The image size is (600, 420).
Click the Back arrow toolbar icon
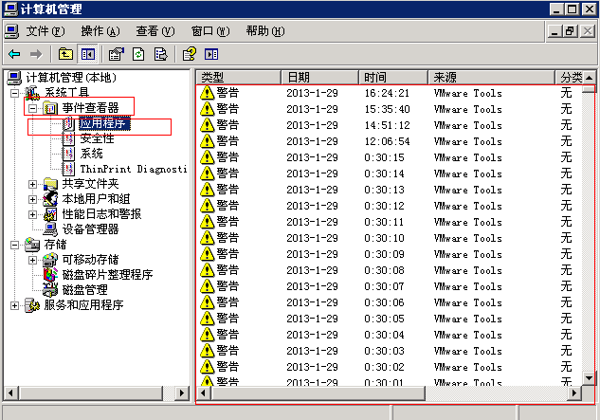pos(14,54)
